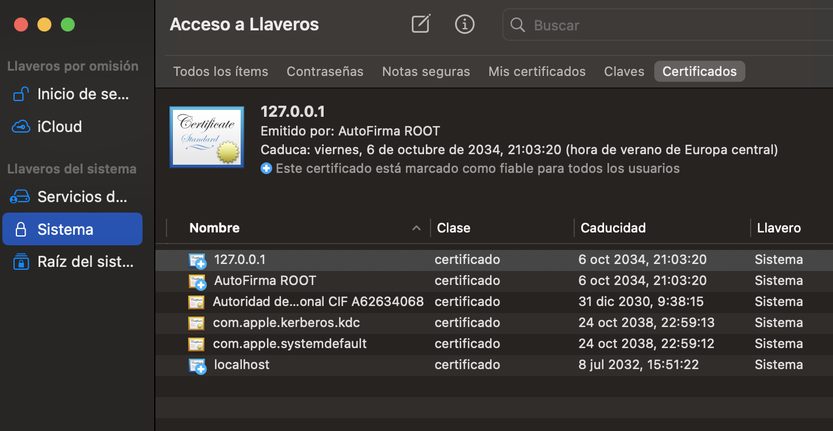Screen dimensions: 833x431
Task: Sort the list by Caducidad column
Action: click(x=613, y=228)
